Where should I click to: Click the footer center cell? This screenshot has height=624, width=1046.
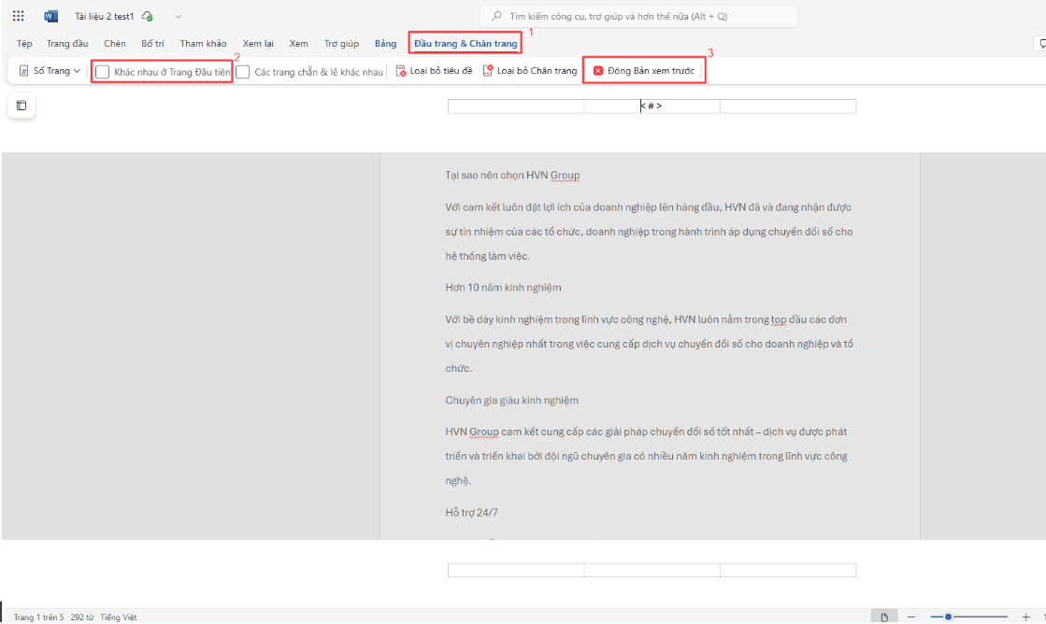652,570
